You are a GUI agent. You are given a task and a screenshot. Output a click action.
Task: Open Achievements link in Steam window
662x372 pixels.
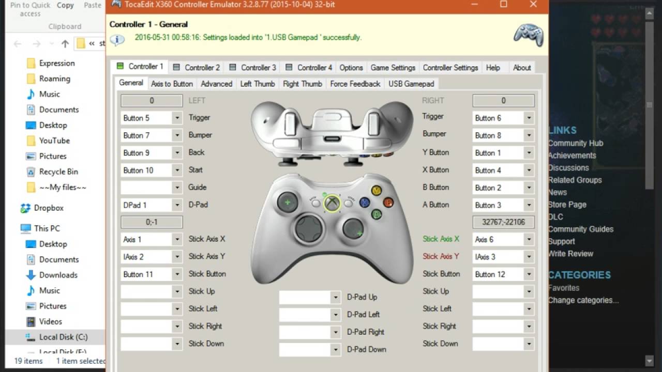coord(572,156)
